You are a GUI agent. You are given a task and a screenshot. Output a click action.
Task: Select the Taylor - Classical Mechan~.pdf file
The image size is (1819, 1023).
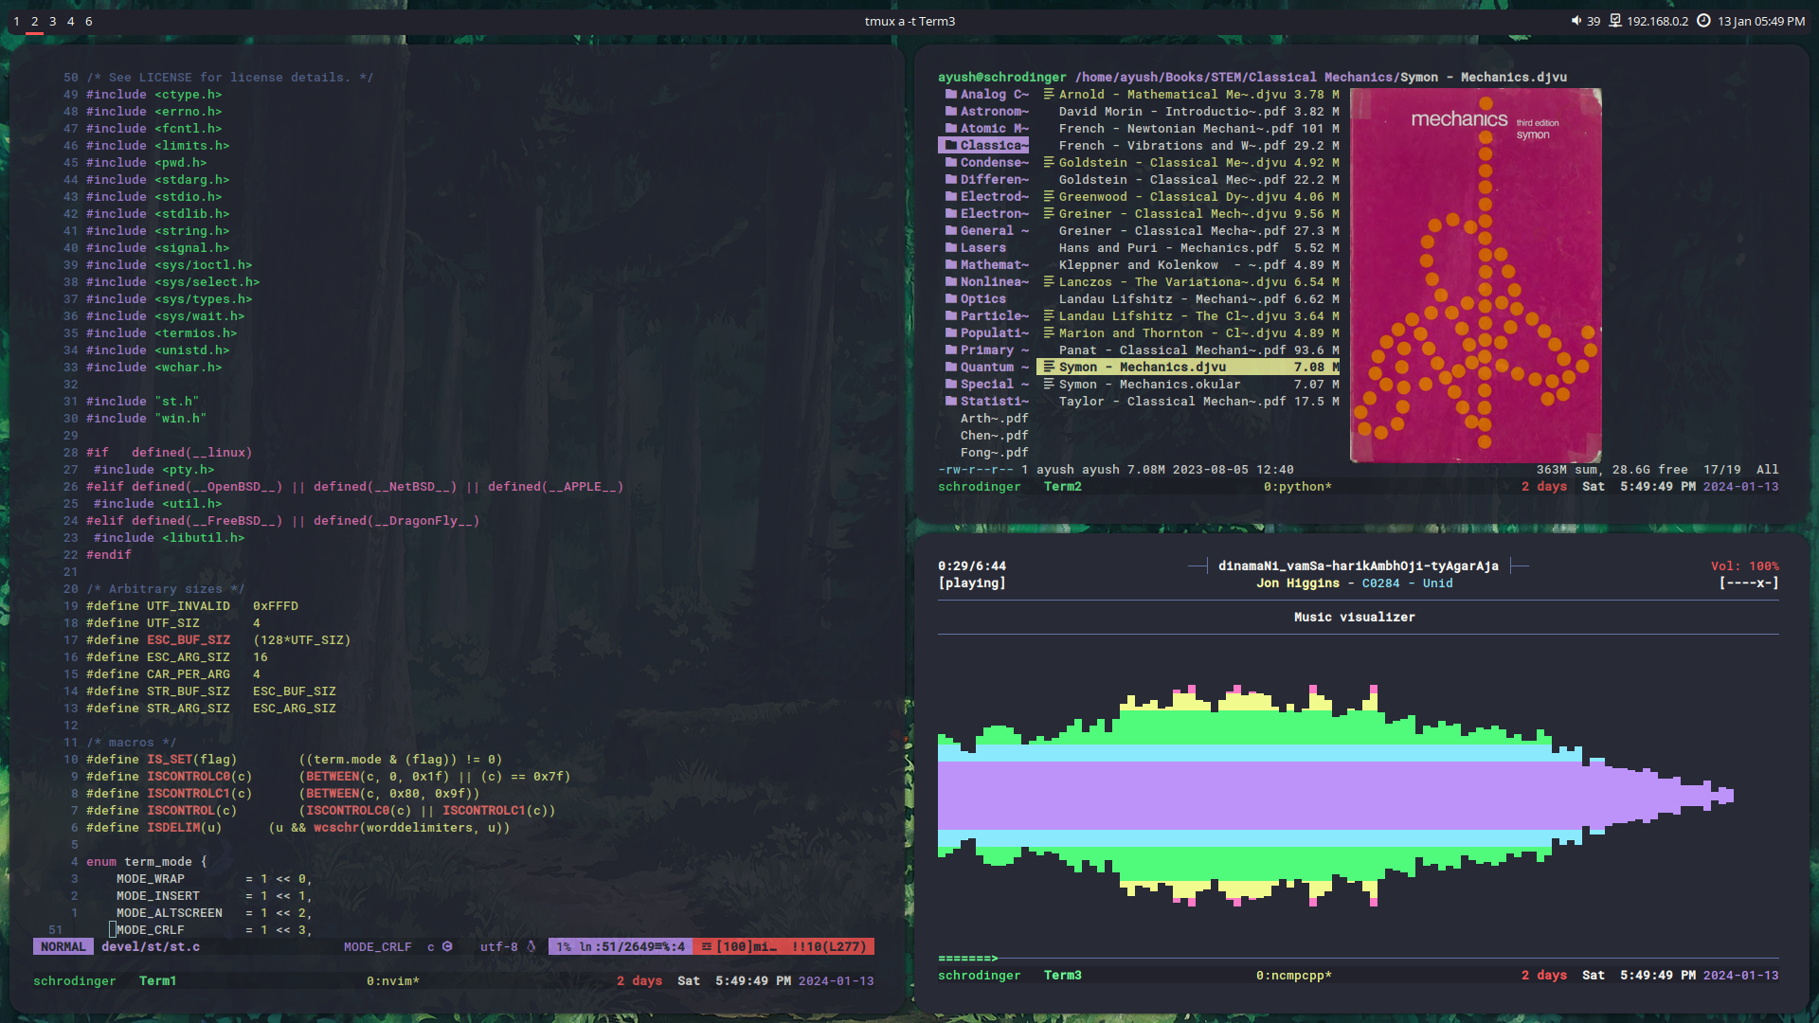pyautogui.click(x=1172, y=401)
